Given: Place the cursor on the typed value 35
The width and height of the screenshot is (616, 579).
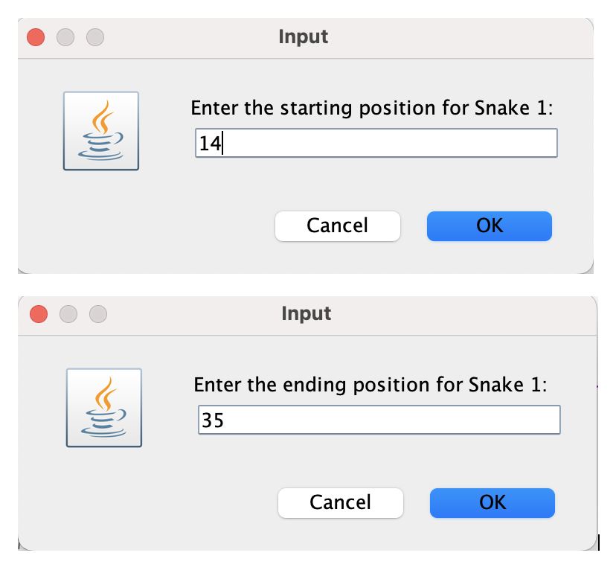Looking at the screenshot, I should pos(212,420).
